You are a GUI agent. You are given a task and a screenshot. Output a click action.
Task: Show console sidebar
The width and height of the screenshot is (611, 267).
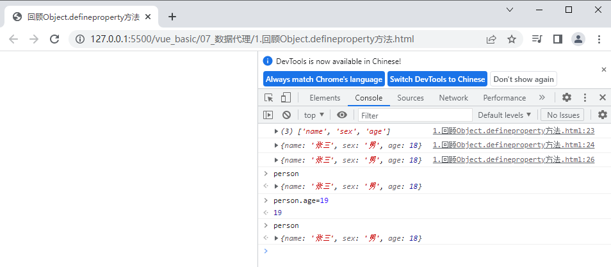click(x=268, y=115)
